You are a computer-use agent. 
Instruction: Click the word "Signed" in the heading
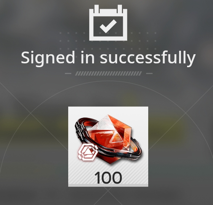click(48, 58)
